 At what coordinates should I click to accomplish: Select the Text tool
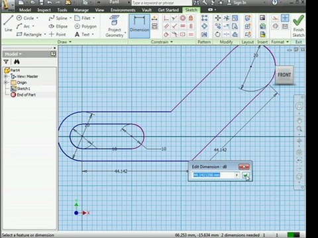tap(82, 34)
